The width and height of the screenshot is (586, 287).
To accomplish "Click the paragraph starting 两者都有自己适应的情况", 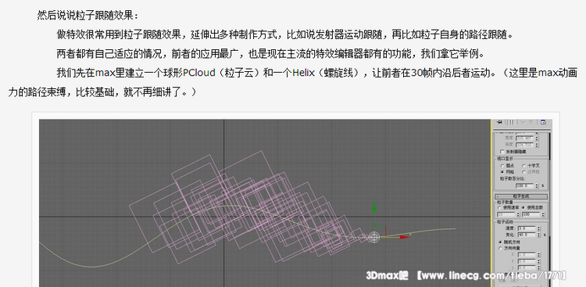I will (270, 54).
